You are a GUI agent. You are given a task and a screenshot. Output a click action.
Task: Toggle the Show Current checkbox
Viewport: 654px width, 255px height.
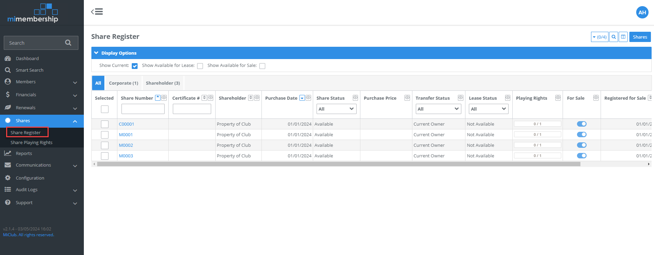(x=135, y=66)
